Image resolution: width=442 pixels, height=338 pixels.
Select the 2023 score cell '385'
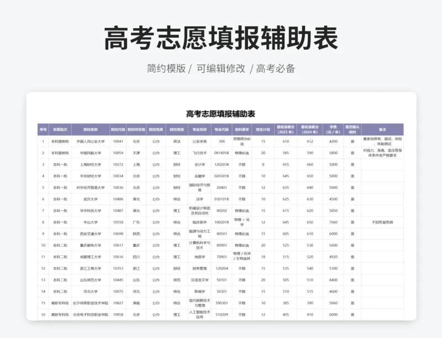(286, 303)
